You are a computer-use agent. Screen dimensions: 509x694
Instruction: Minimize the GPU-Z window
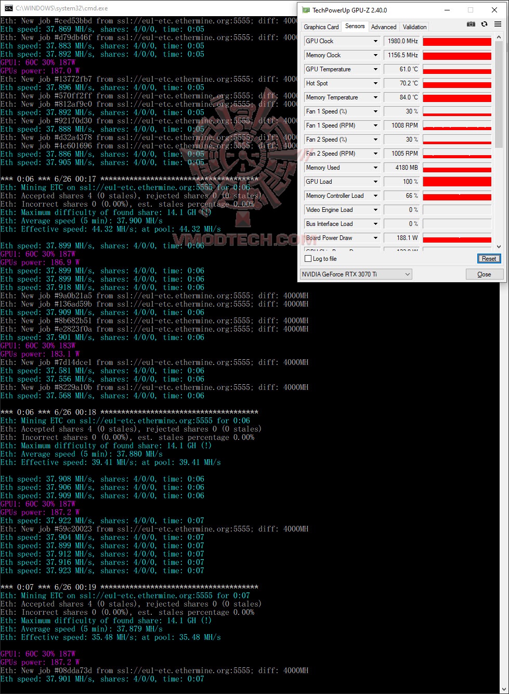(447, 10)
